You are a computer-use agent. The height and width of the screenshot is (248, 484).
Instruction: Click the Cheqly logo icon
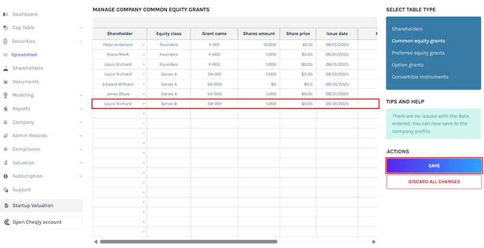pyautogui.click(x=7, y=222)
